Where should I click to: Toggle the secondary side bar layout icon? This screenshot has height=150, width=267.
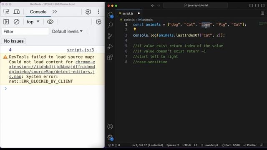[263, 5]
